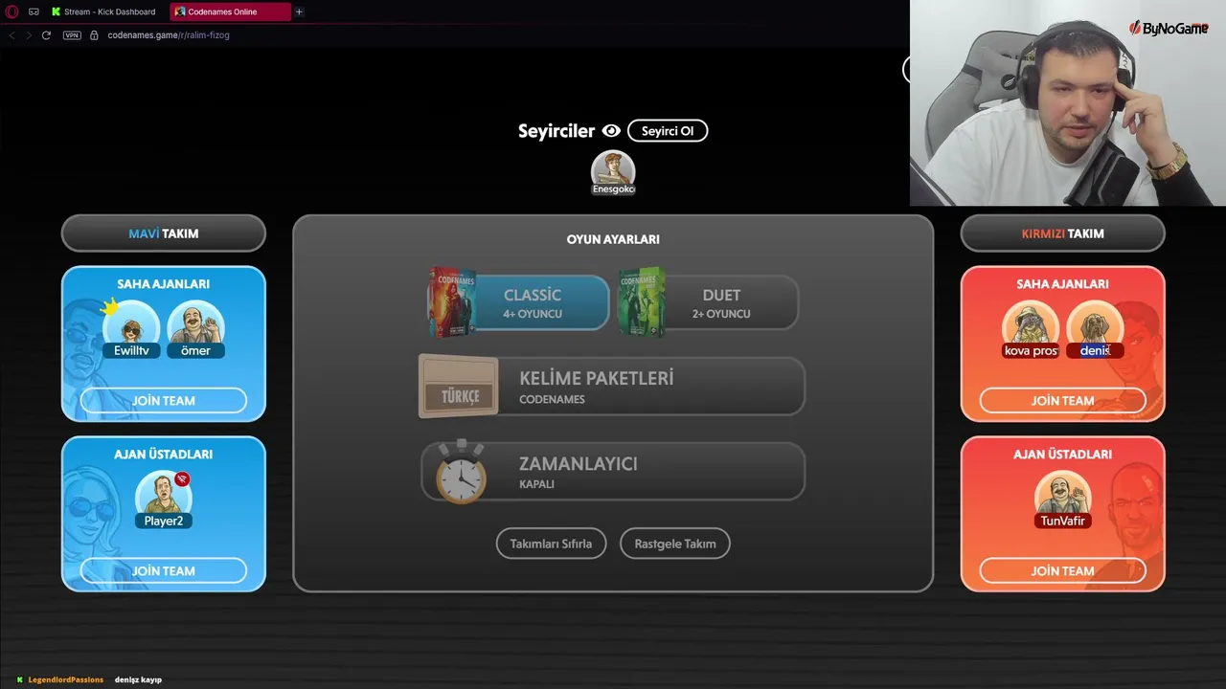Select the Codenames Online tab

(230, 11)
